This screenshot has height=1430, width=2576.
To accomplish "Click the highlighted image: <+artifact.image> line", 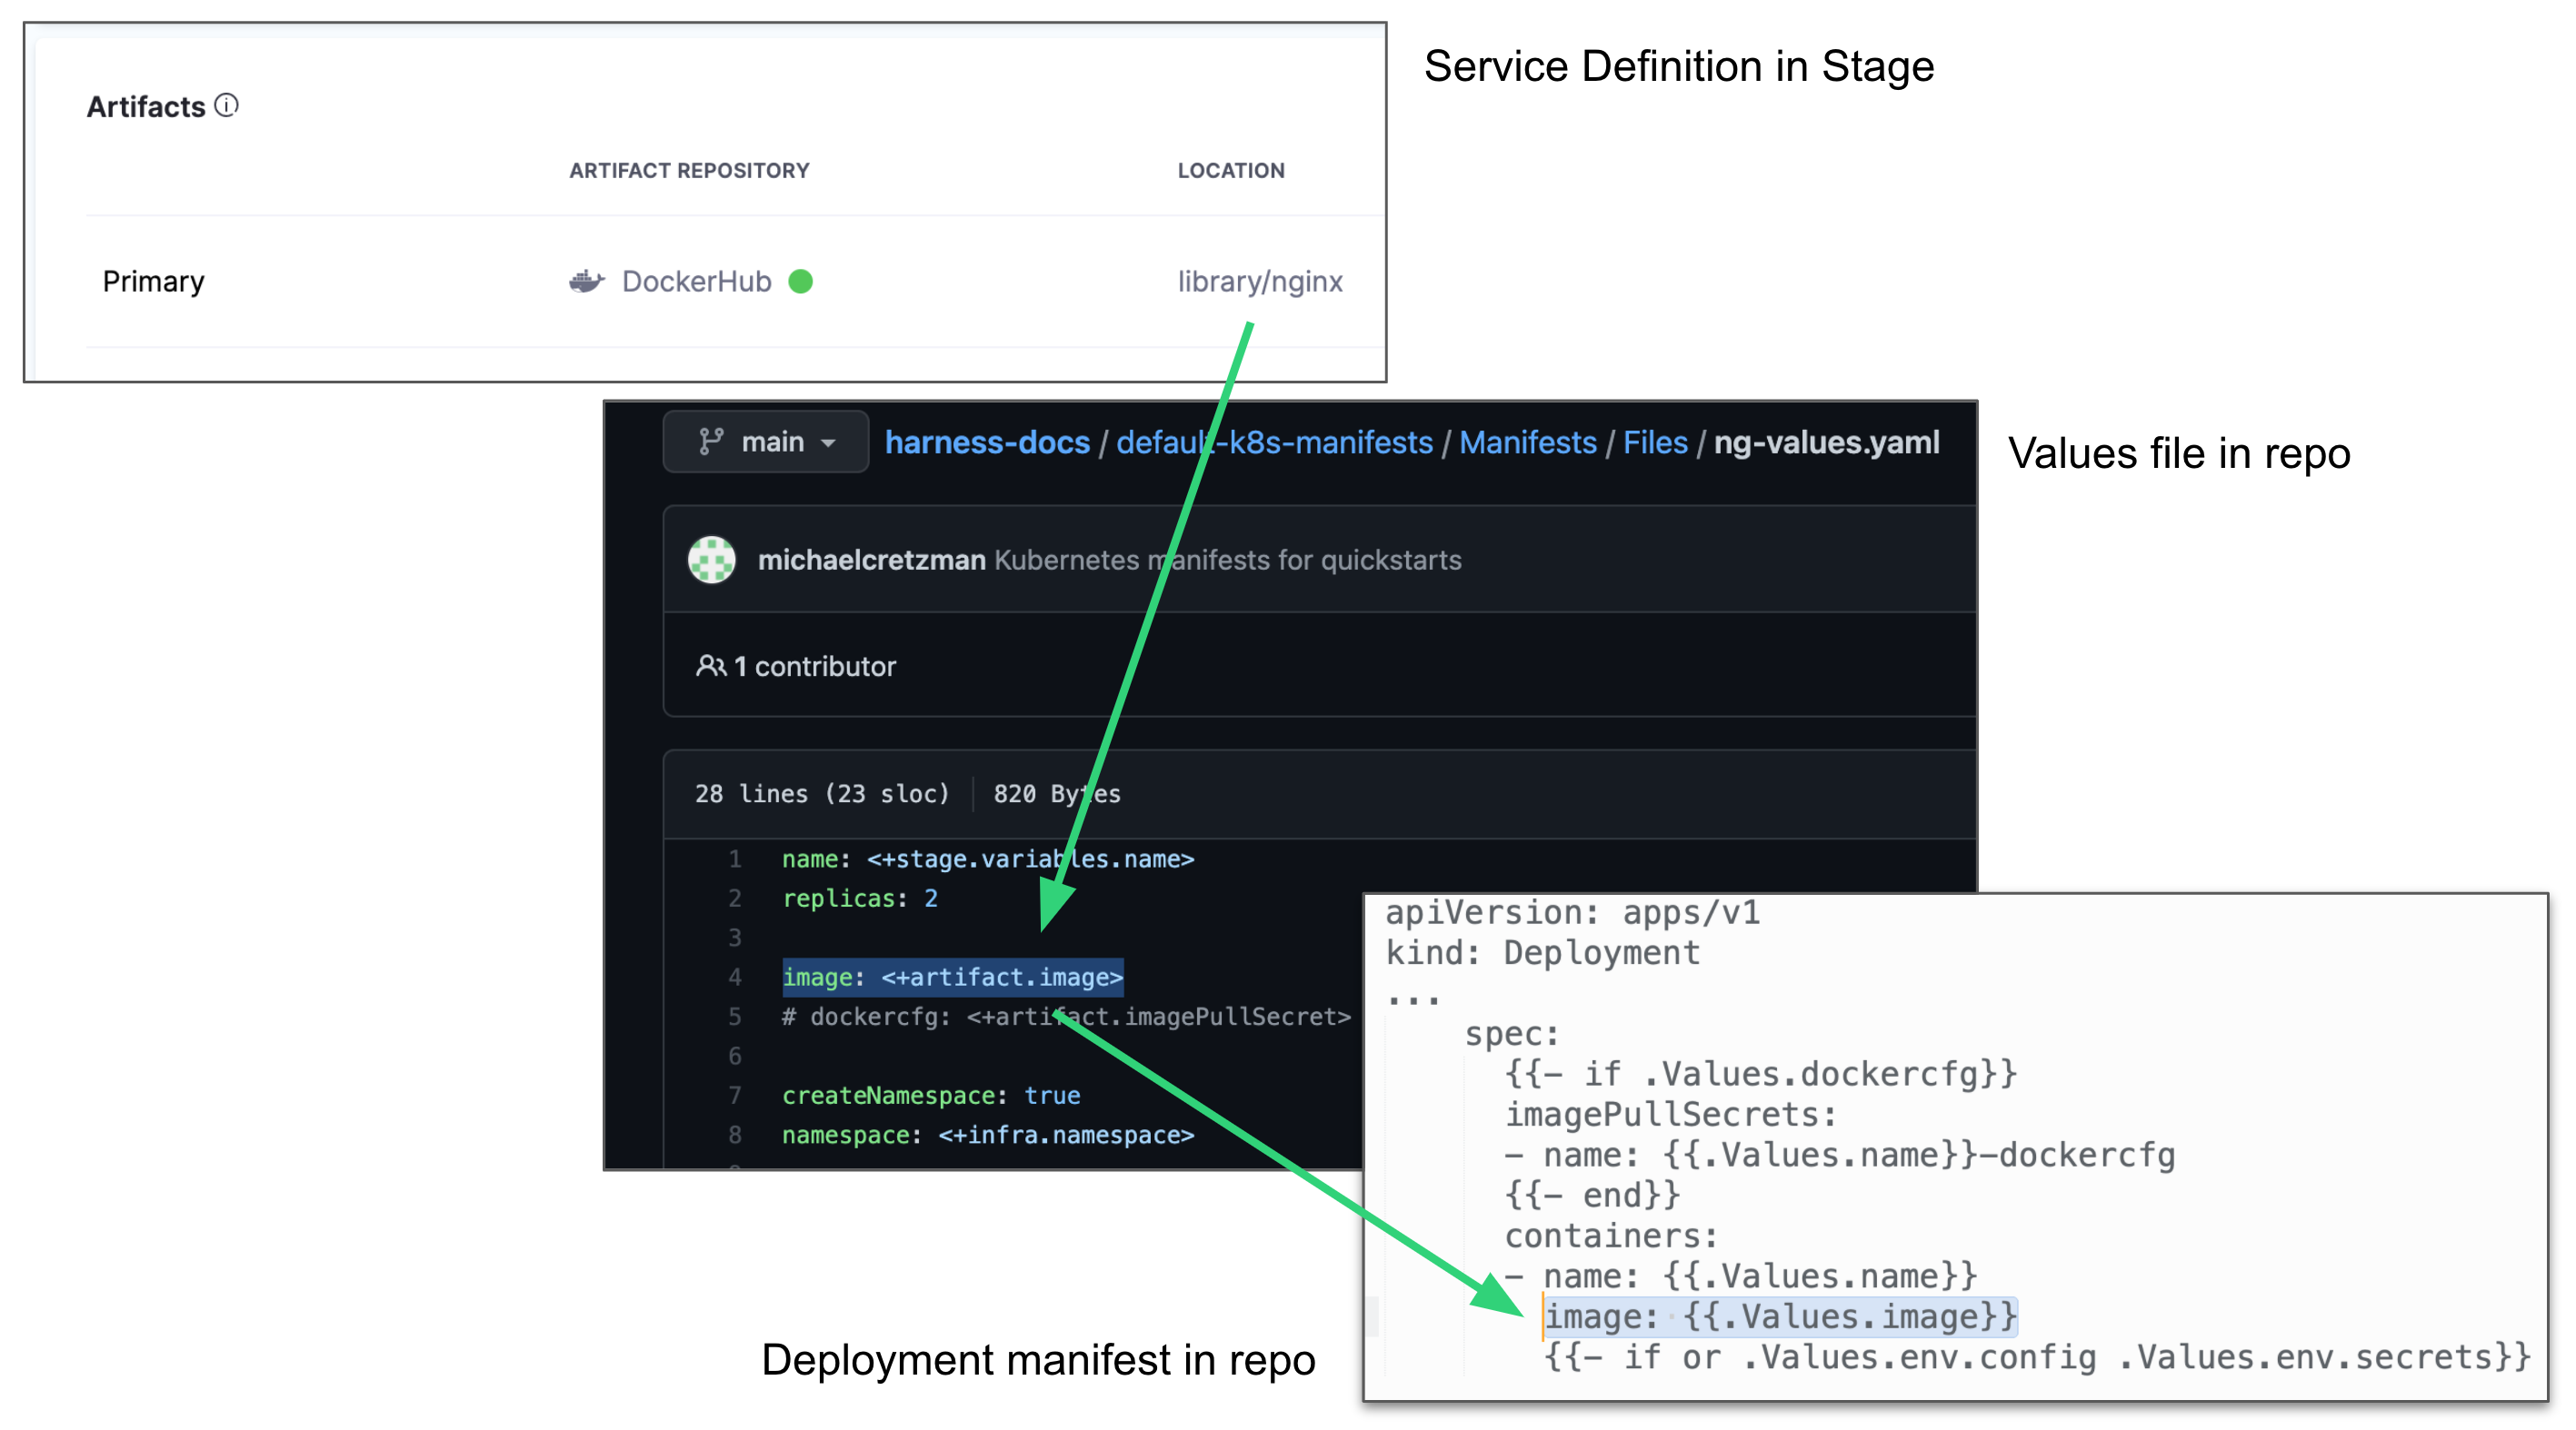I will click(952, 978).
